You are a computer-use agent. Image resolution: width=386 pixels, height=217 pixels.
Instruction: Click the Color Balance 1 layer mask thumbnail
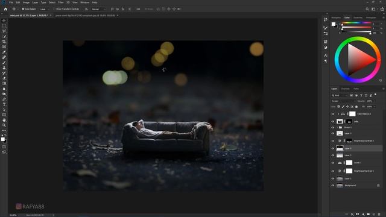(x=352, y=114)
